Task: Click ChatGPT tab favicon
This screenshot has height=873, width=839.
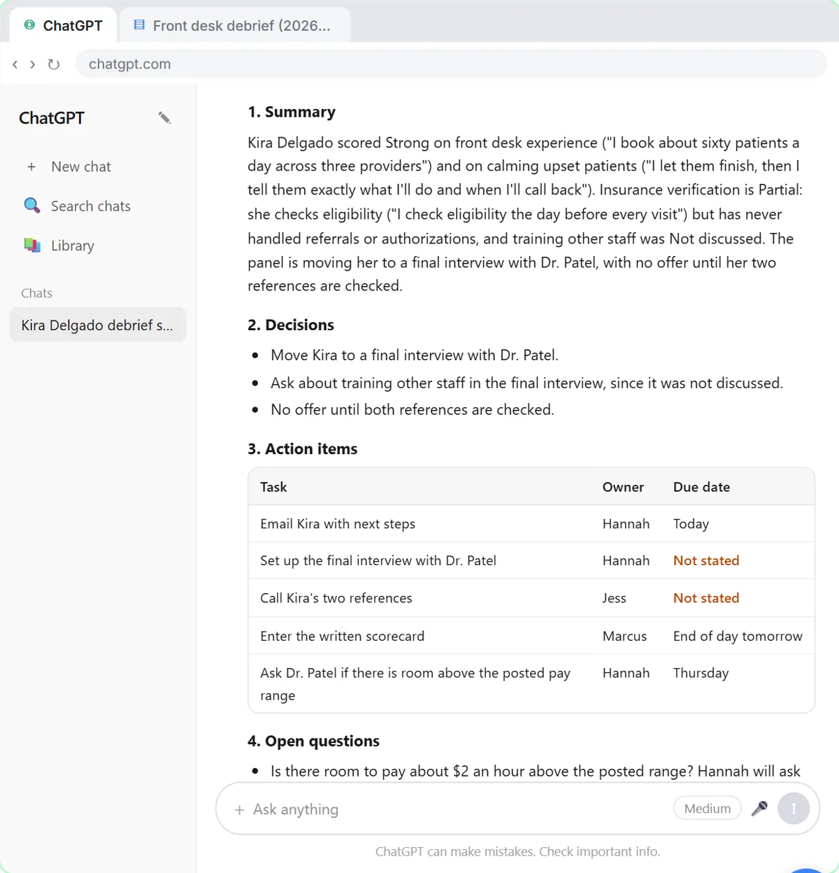Action: pyautogui.click(x=29, y=25)
